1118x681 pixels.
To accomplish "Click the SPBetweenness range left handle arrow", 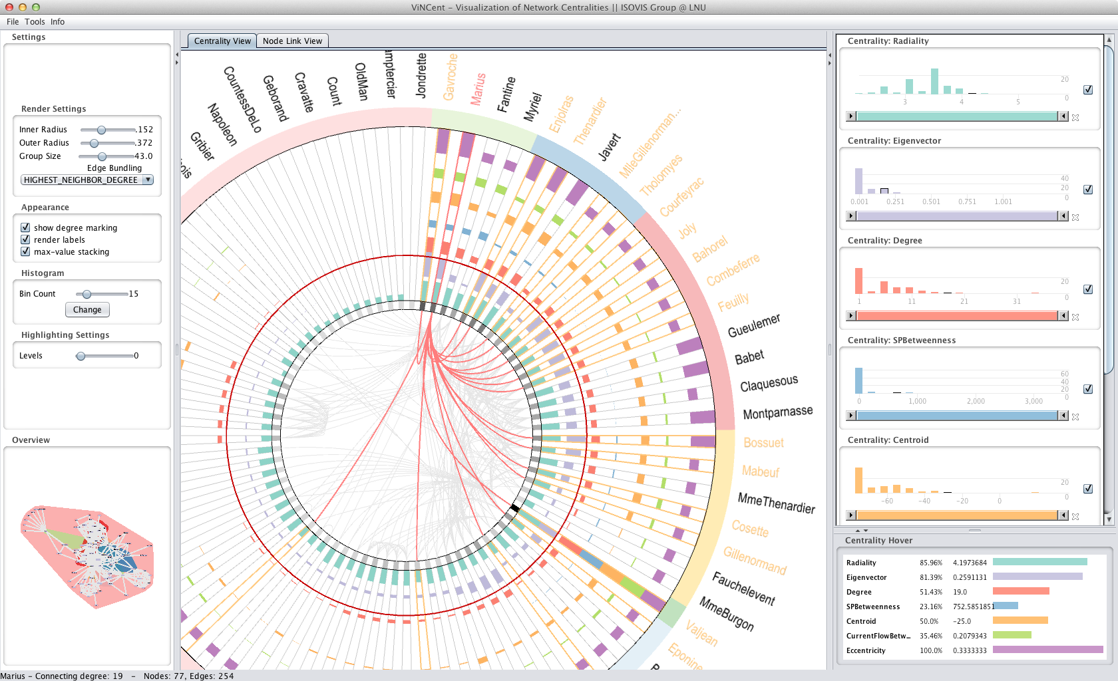I will (x=851, y=416).
